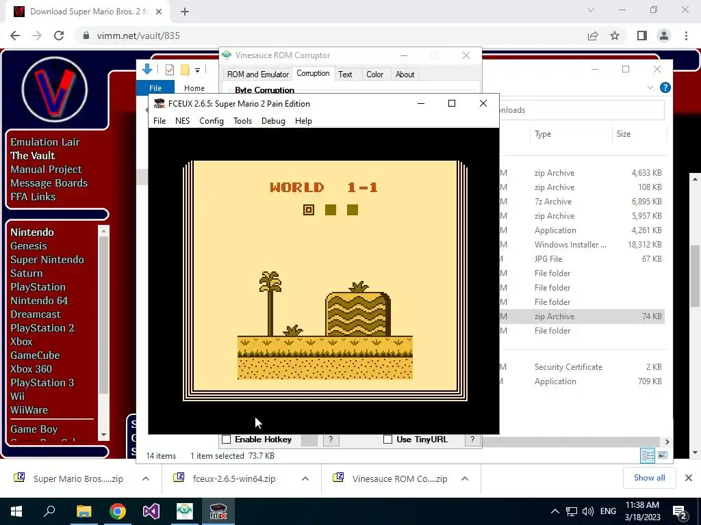Open Chrome three-dot menu
The height and width of the screenshot is (525, 701).
click(686, 36)
